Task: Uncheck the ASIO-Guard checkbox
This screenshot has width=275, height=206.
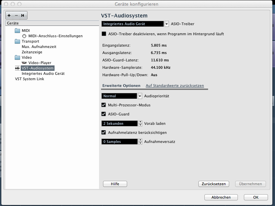Action: tap(104, 114)
